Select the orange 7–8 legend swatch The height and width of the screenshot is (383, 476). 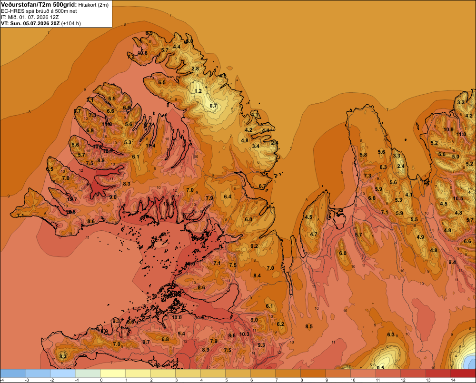click(288, 373)
